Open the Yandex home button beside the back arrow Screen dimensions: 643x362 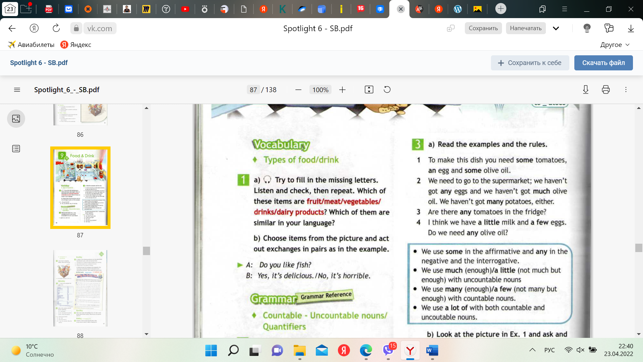(x=34, y=28)
